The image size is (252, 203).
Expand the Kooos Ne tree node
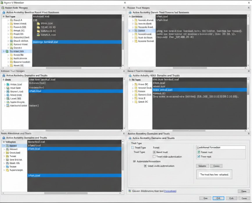pyautogui.click(x=8, y=55)
